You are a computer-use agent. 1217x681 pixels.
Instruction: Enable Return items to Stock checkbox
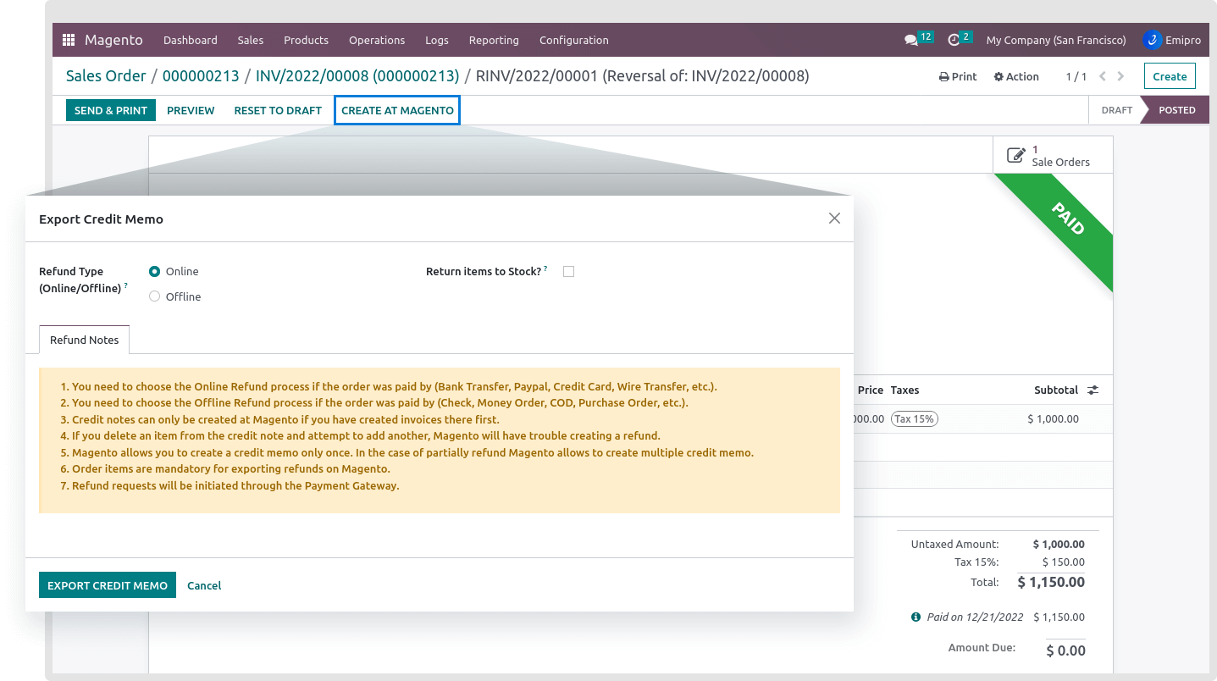568,272
